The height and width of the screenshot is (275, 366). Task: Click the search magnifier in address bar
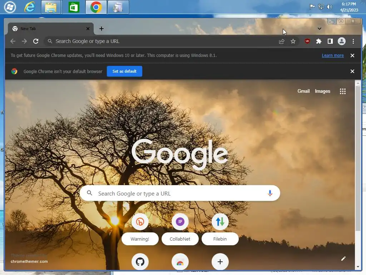(x=50, y=42)
